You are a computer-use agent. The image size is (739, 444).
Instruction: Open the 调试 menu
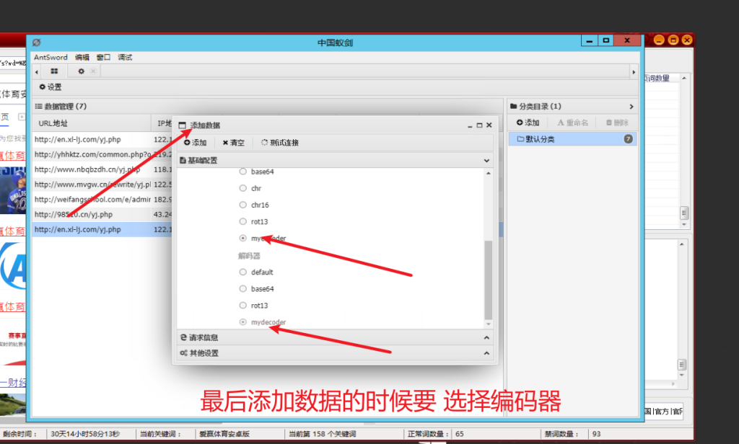pyautogui.click(x=125, y=57)
